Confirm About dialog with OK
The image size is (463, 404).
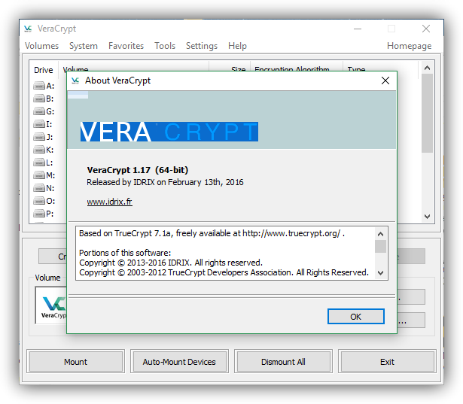pyautogui.click(x=356, y=317)
